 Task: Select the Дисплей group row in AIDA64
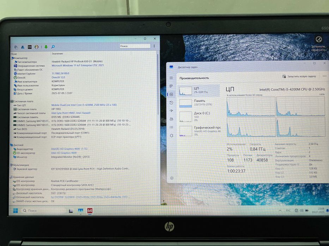coord(17,145)
